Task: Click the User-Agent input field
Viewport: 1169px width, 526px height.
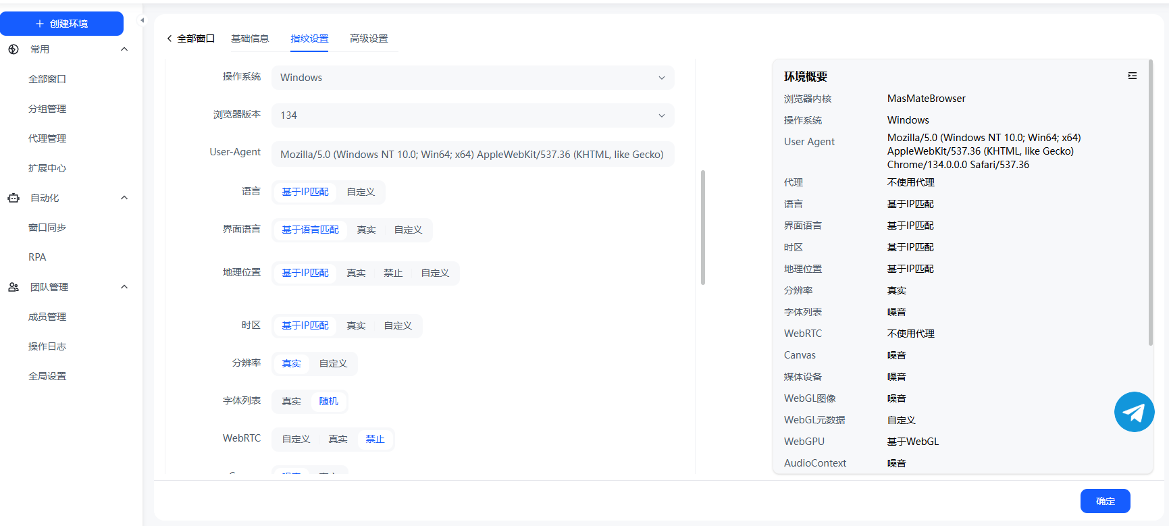Action: tap(472, 155)
